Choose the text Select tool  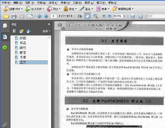[x=80, y=16]
